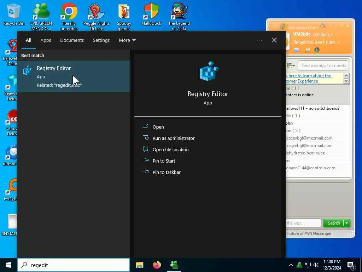Click the Open action icon
362x272 pixels.
coord(145,126)
